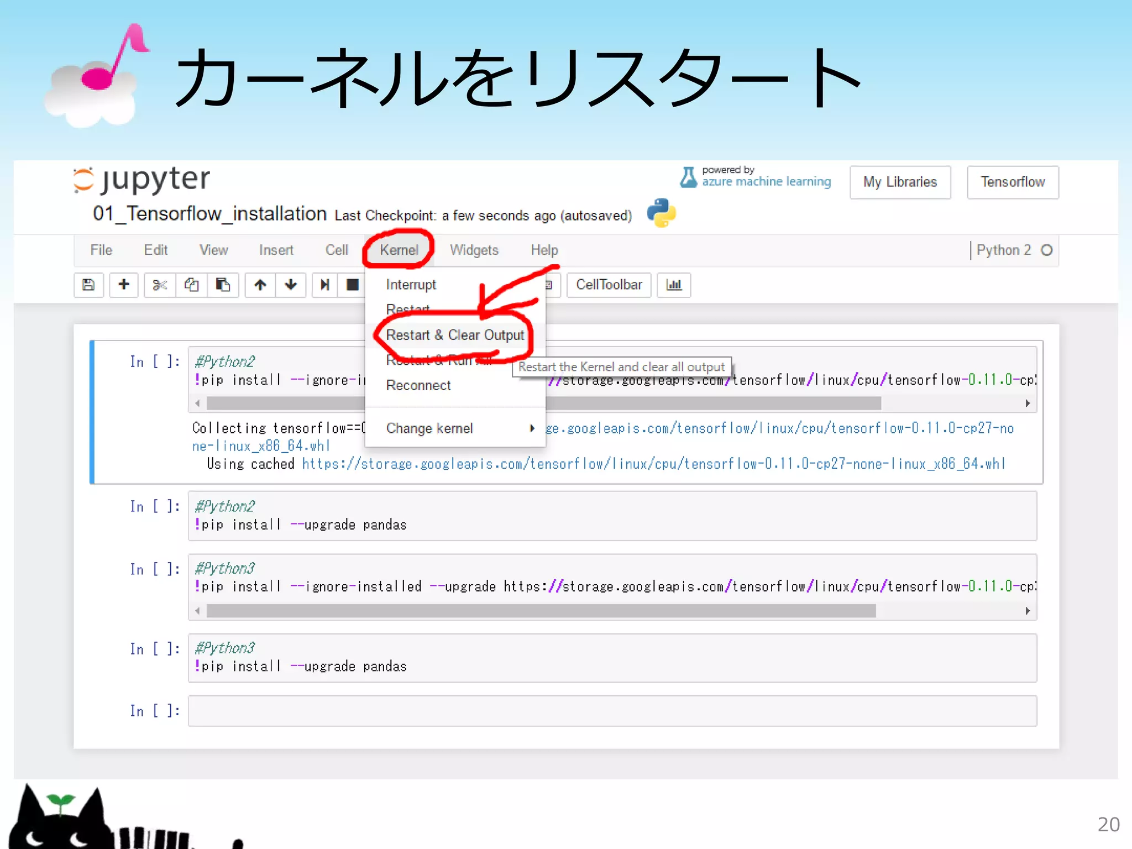Move selected cell down arrow
Viewport: 1132px width, 849px height.
[291, 285]
